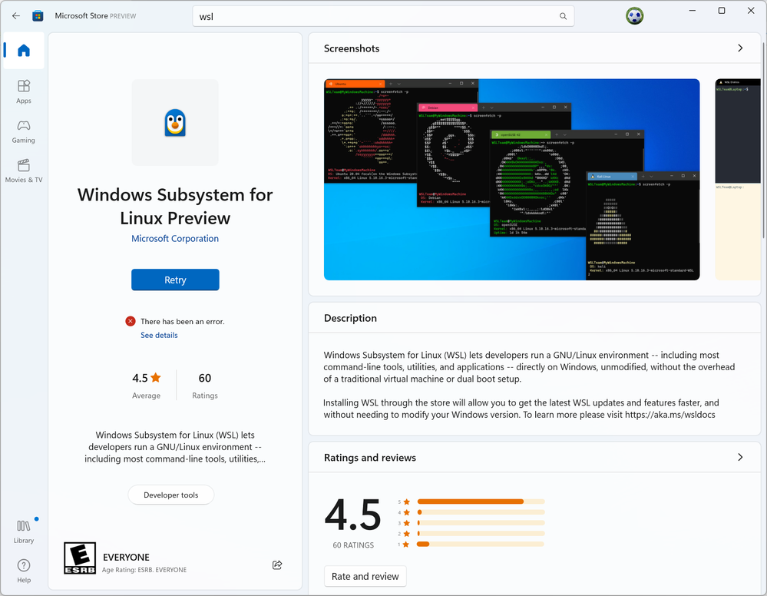This screenshot has width=767, height=596.
Task: Click the 60 RATINGS label under 4.5
Action: (x=353, y=545)
